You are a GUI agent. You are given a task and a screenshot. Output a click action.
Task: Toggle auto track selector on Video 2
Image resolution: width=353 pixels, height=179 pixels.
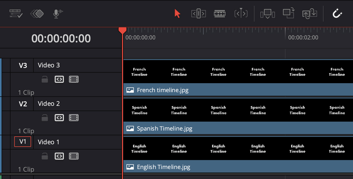coord(59,118)
